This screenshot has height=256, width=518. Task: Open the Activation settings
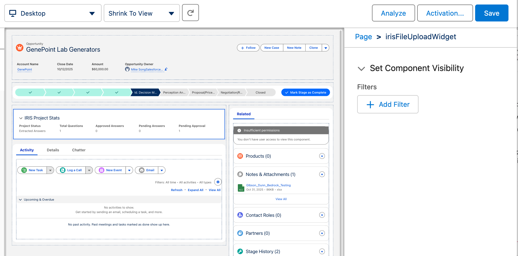tap(445, 13)
